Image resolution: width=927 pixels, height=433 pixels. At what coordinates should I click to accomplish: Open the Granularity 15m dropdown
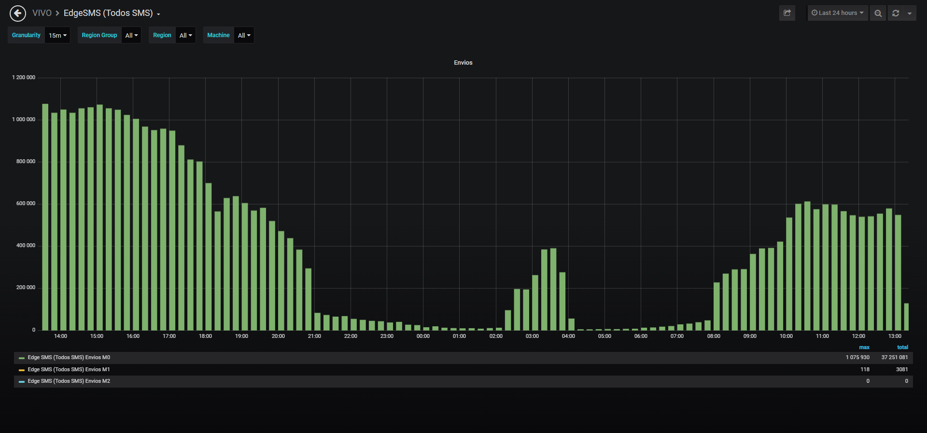point(57,35)
